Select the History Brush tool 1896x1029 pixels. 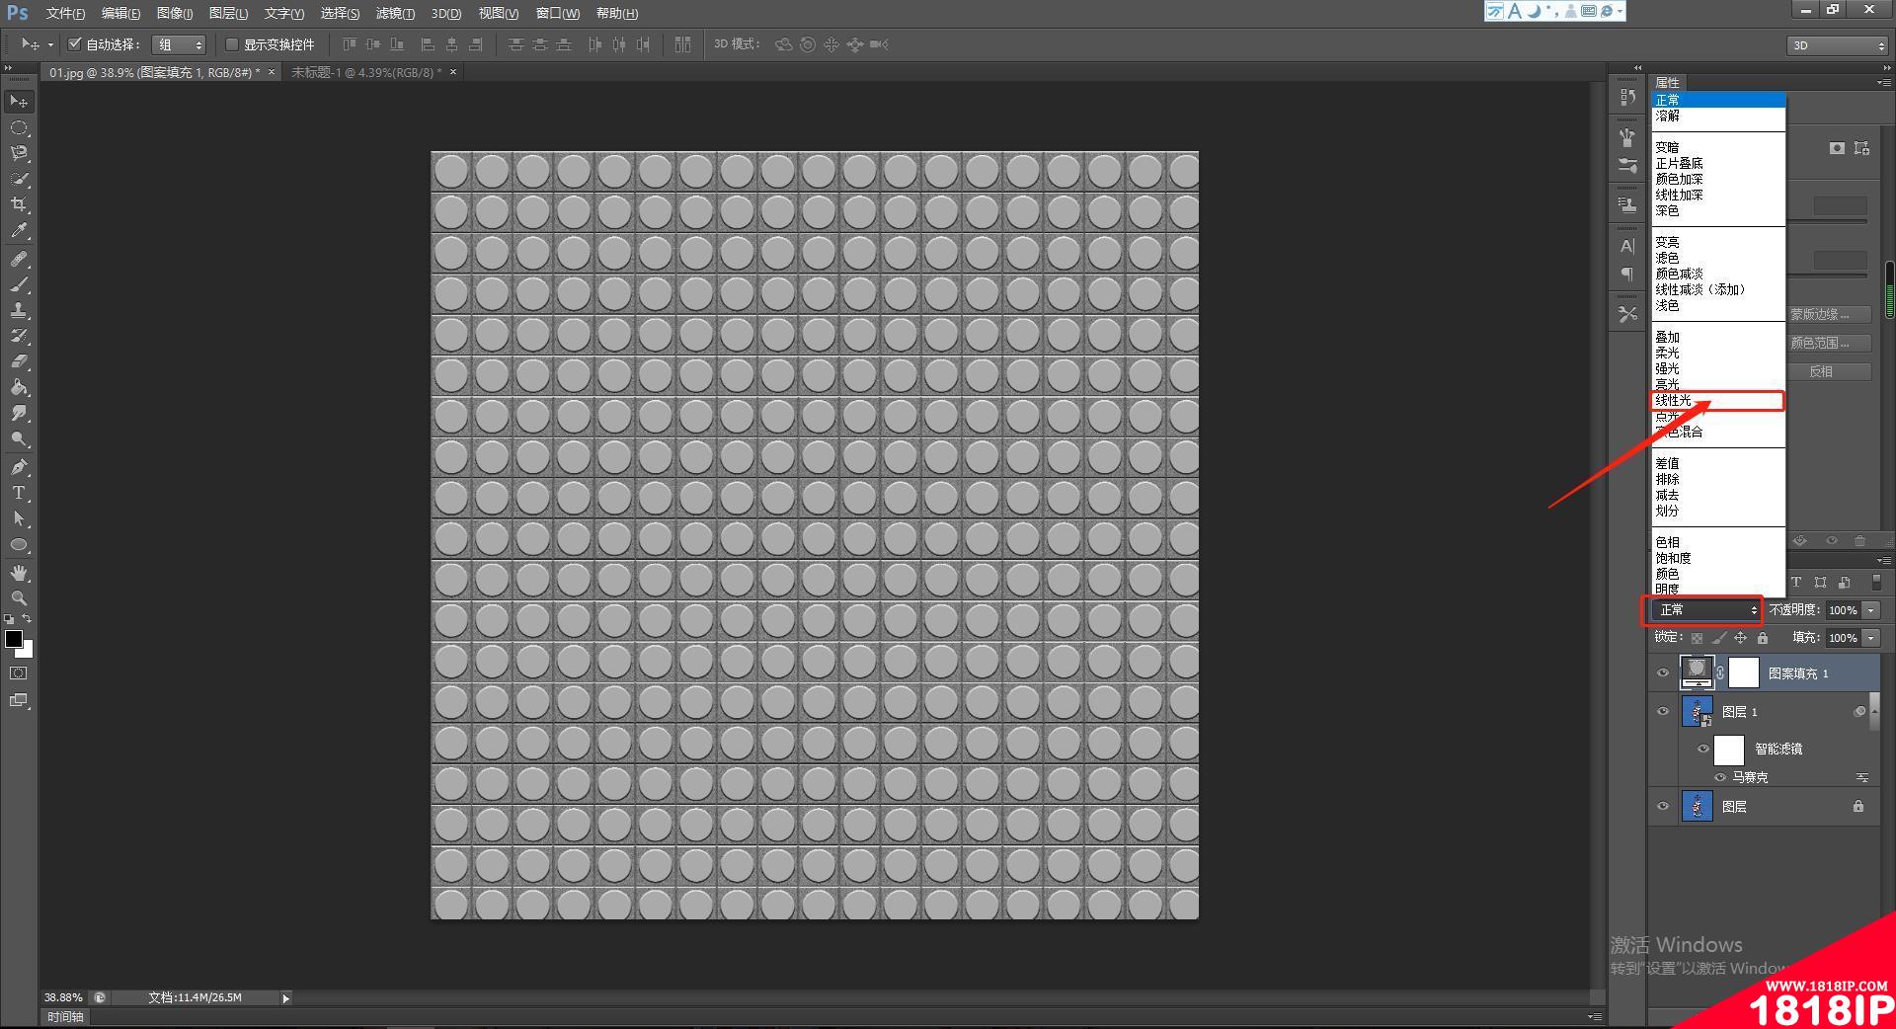[x=19, y=336]
